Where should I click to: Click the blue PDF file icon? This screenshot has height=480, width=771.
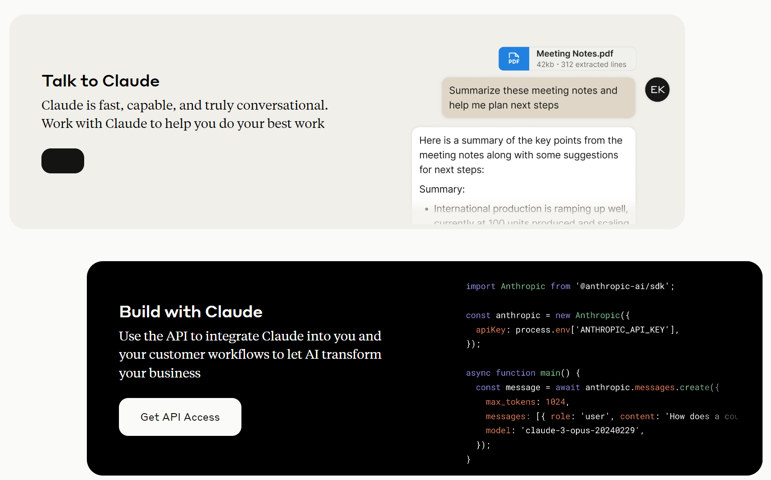[514, 59]
